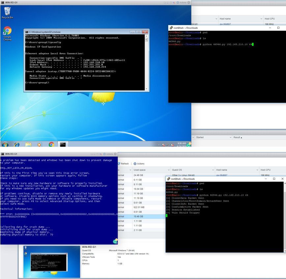Image resolution: width=286 pixels, height=279 pixels.
Task: Open Windows Explorer folder icon on the taskbar
Action: point(28,144)
